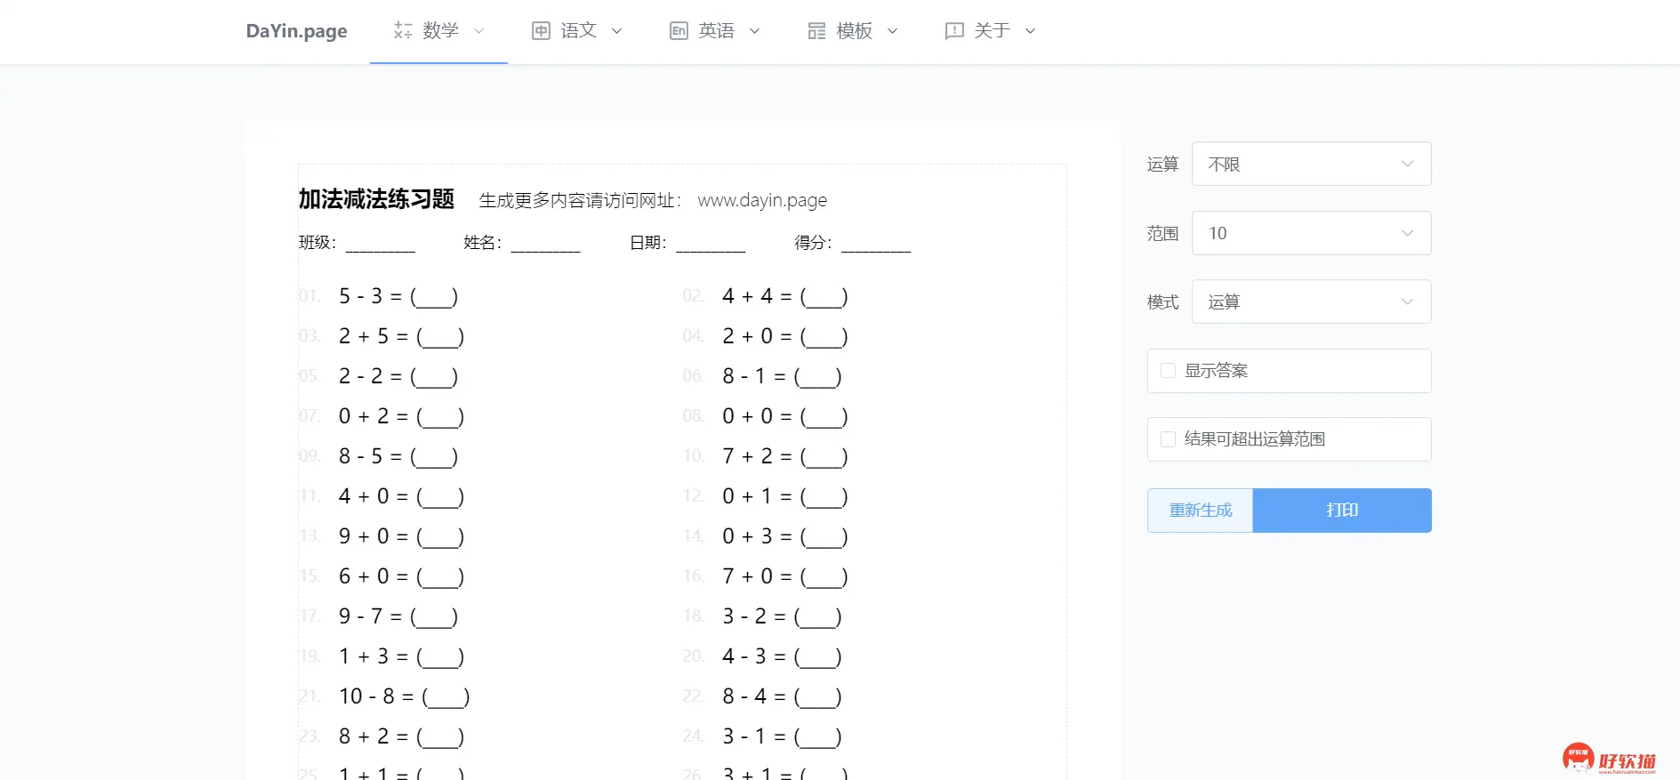This screenshot has width=1680, height=780.
Task: Click problem 21: 10 - 8 =
Action: (404, 696)
